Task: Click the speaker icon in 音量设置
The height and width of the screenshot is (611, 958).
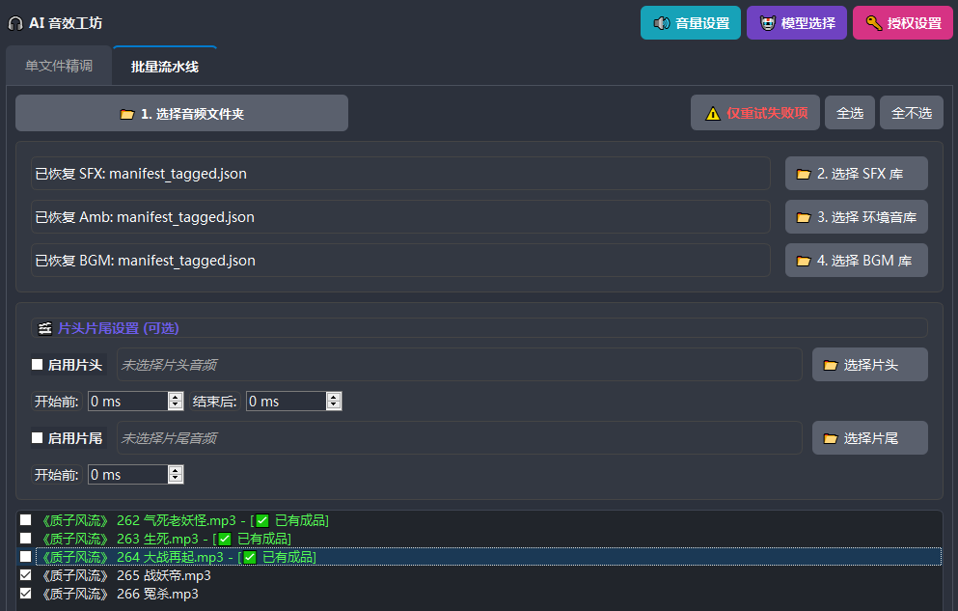Action: [662, 23]
